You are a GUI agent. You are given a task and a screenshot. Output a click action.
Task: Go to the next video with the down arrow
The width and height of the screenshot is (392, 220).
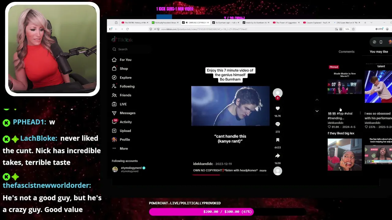[317, 111]
